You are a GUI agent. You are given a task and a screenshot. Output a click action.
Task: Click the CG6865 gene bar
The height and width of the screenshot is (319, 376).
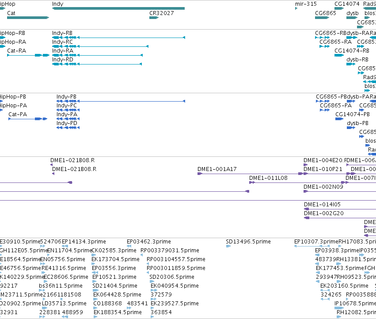click(322, 18)
